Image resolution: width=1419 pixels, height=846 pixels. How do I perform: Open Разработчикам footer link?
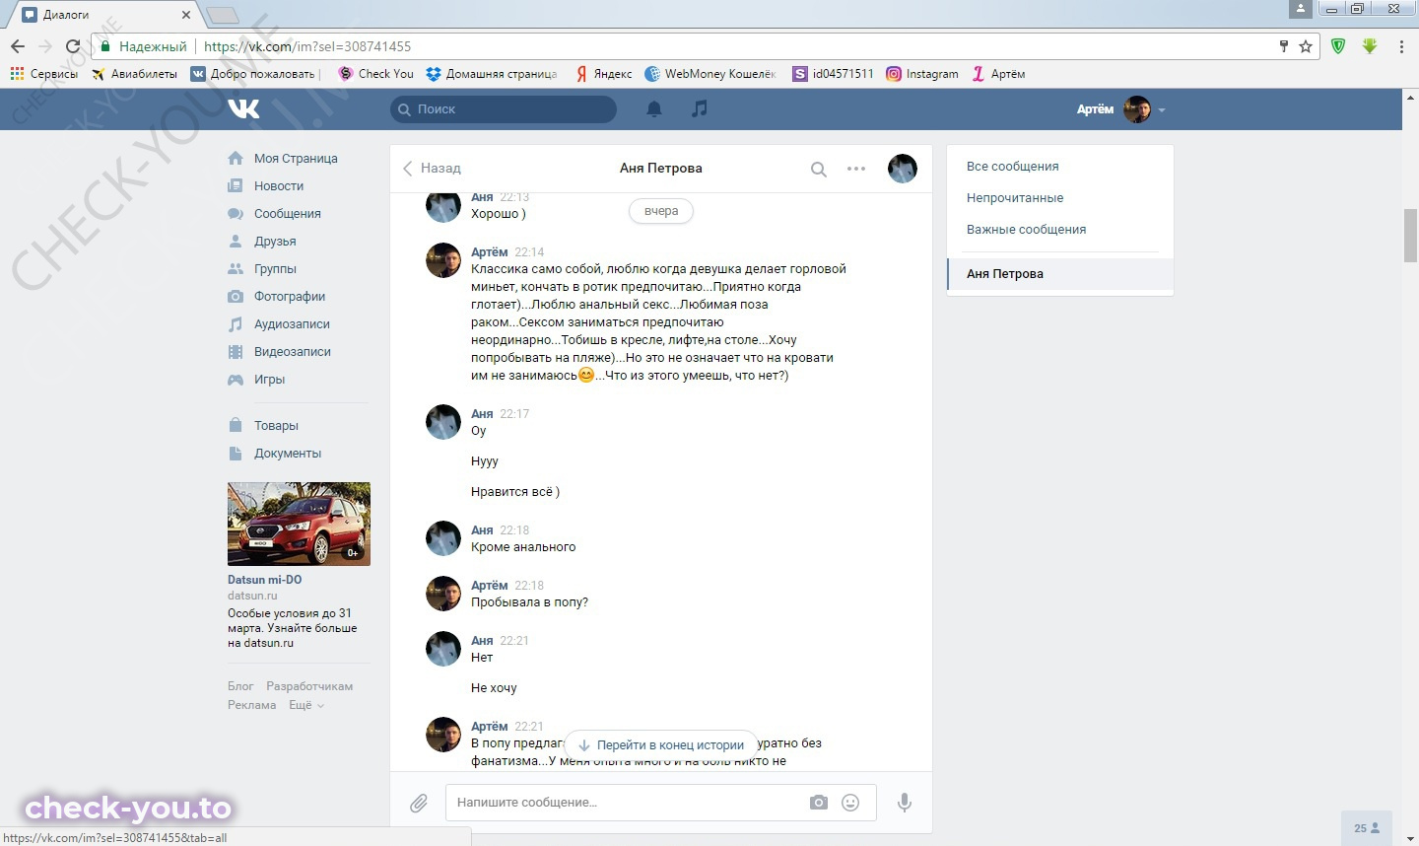pos(309,686)
